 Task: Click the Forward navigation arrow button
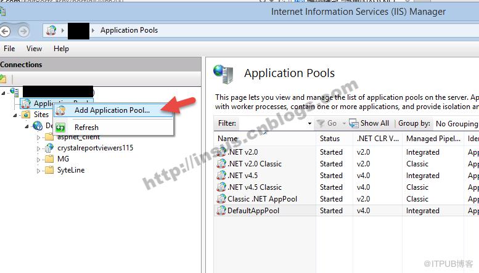(23, 31)
